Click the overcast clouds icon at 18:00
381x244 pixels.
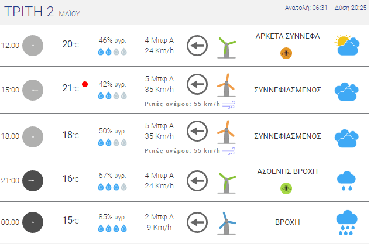click(x=346, y=136)
